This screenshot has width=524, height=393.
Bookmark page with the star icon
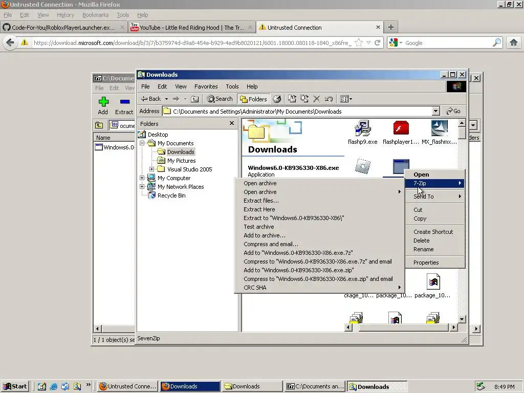[359, 43]
